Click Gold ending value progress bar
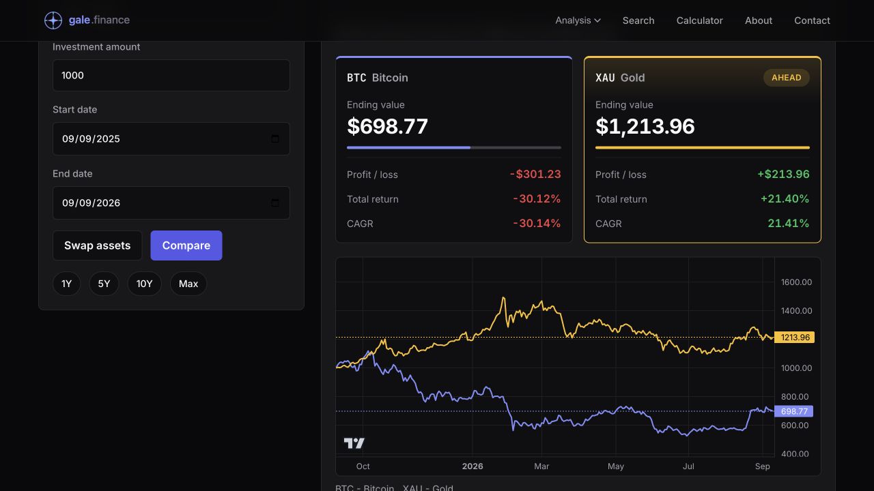 pos(703,147)
